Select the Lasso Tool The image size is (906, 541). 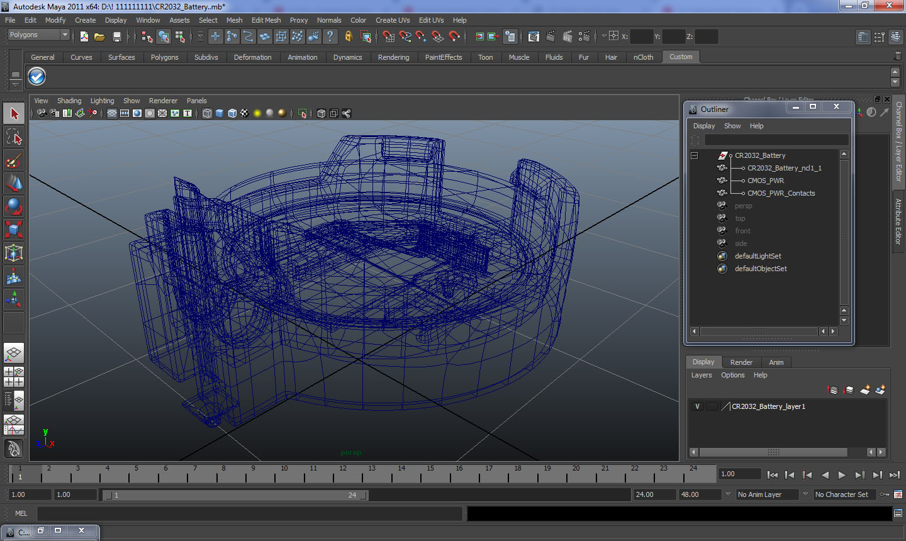(x=14, y=137)
